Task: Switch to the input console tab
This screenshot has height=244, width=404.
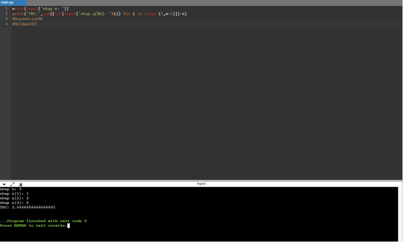Action: [201, 184]
